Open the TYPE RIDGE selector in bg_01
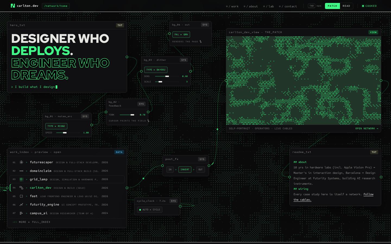The image size is (391, 244). pyautogui.click(x=56, y=126)
